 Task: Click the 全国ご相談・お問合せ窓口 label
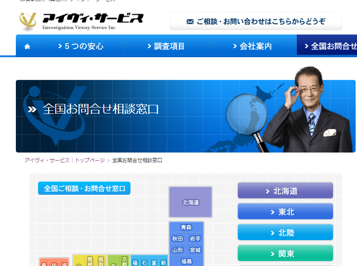click(84, 188)
